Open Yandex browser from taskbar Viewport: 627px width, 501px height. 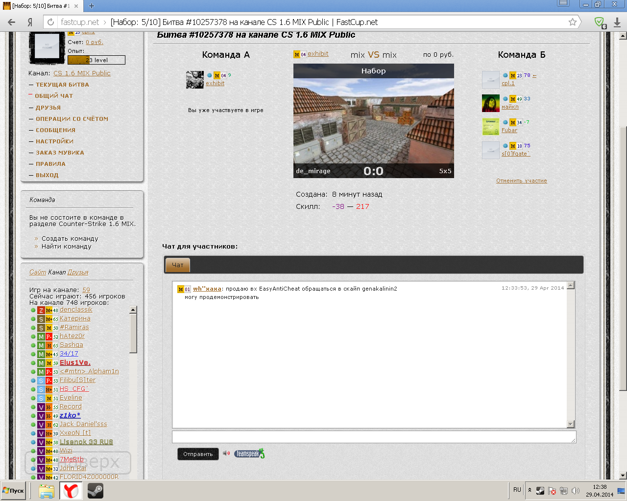click(x=71, y=491)
